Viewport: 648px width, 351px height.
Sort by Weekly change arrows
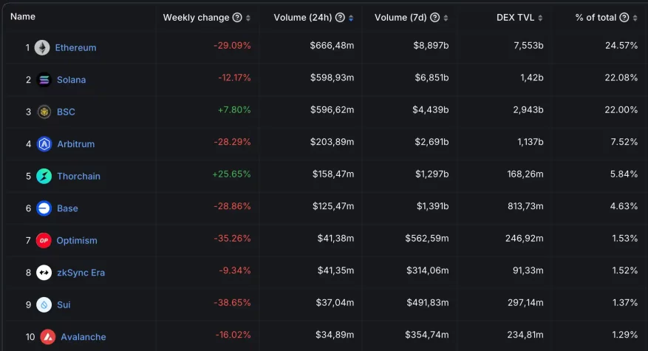[248, 18]
